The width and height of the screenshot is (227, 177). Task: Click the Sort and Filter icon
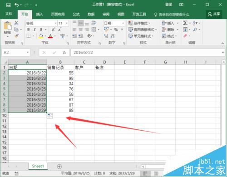(x=195, y=23)
